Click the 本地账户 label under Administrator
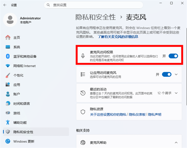187x148 pixels. (x=26, y=22)
